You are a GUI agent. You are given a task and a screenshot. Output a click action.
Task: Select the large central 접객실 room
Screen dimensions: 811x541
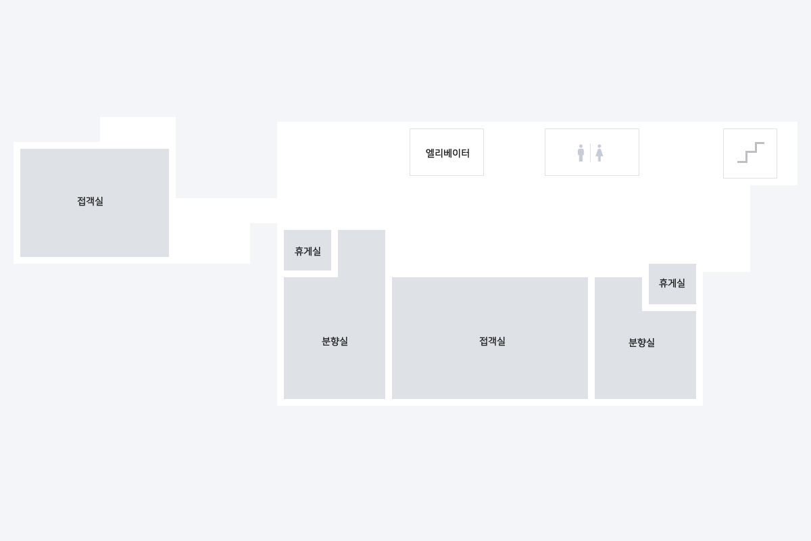tap(490, 338)
